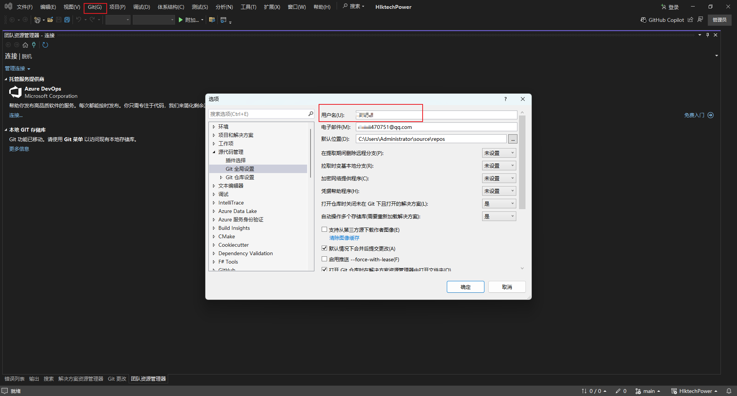
Task: Click the 搜索选项 search field
Action: point(258,114)
